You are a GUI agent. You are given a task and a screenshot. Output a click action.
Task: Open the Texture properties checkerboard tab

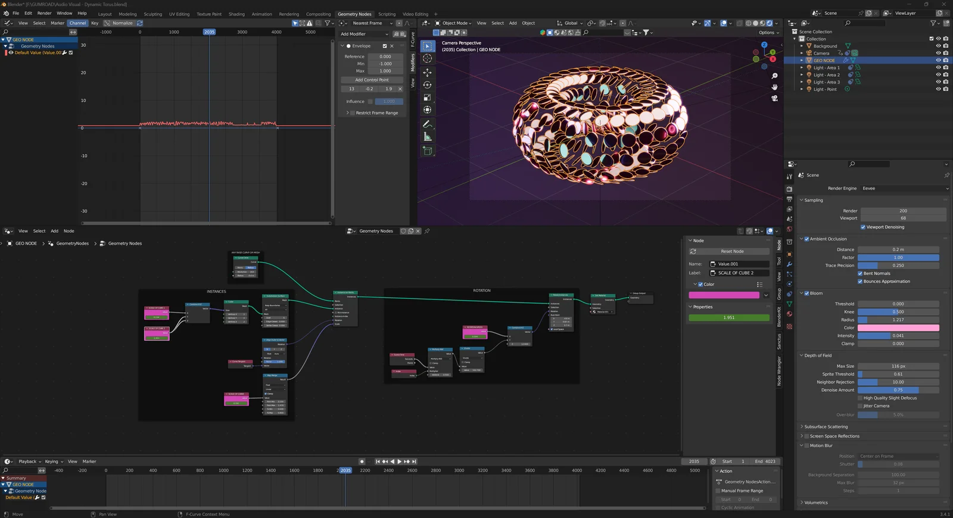point(789,326)
